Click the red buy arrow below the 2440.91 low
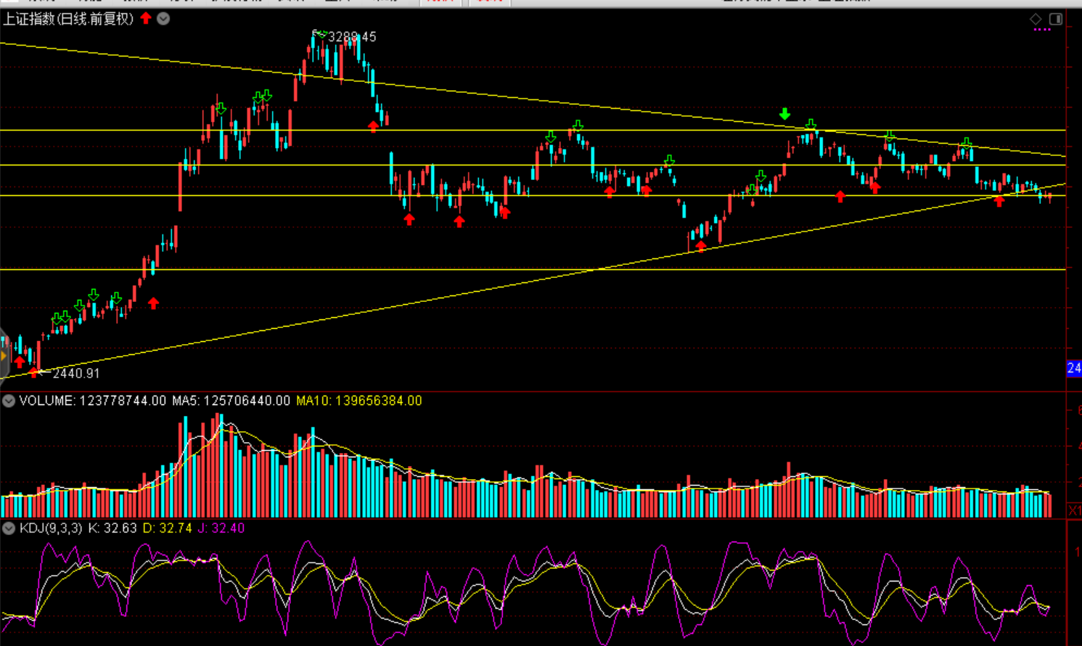The width and height of the screenshot is (1082, 646). tap(33, 372)
